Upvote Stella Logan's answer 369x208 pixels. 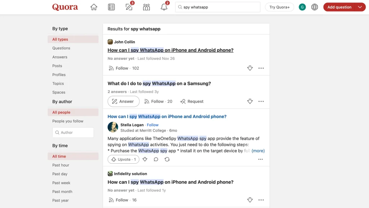[123, 159]
